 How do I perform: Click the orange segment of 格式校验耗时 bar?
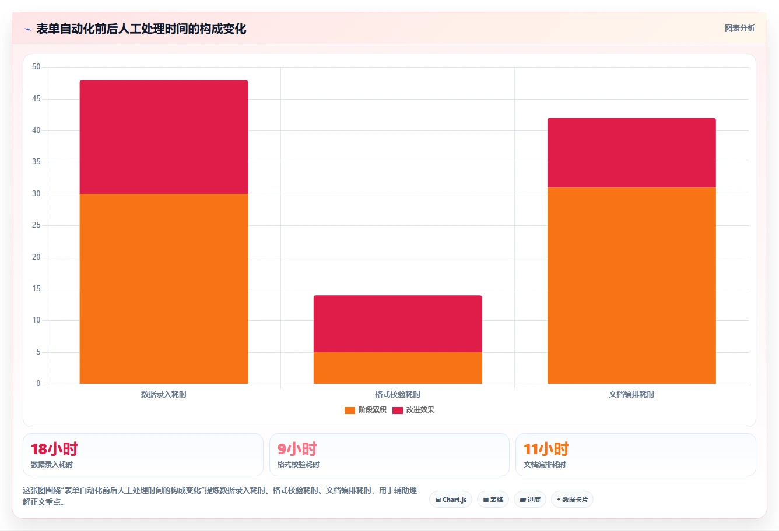(x=398, y=368)
